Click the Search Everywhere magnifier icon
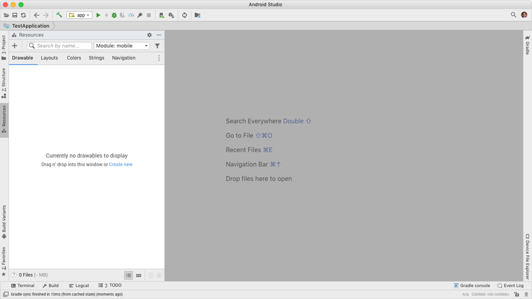 click(x=513, y=15)
